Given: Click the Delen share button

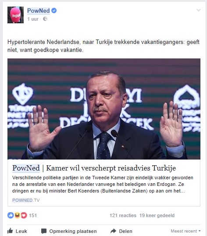Looking at the screenshot, I should (x=121, y=231).
